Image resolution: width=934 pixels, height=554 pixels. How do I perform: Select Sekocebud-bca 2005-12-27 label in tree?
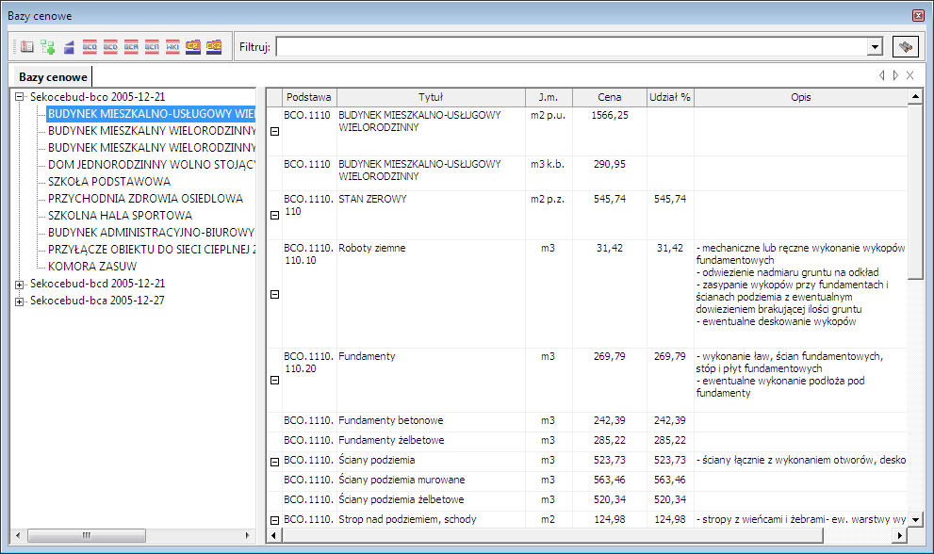tap(97, 301)
